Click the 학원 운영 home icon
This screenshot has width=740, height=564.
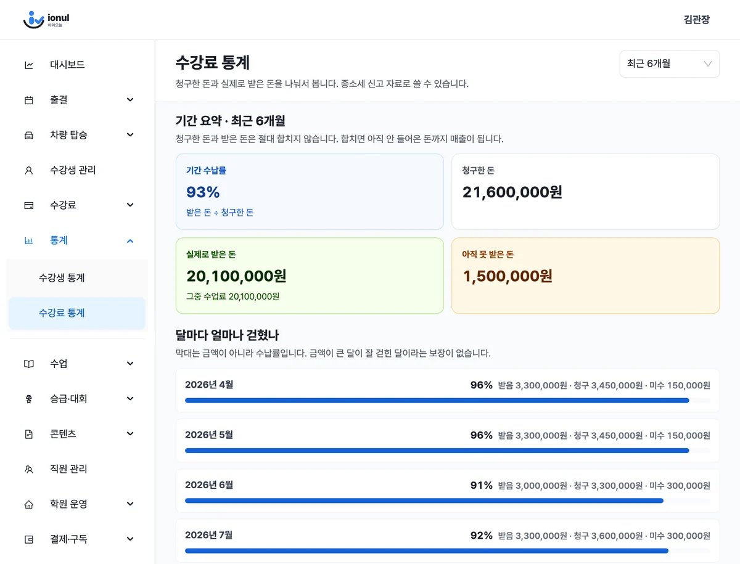(29, 504)
